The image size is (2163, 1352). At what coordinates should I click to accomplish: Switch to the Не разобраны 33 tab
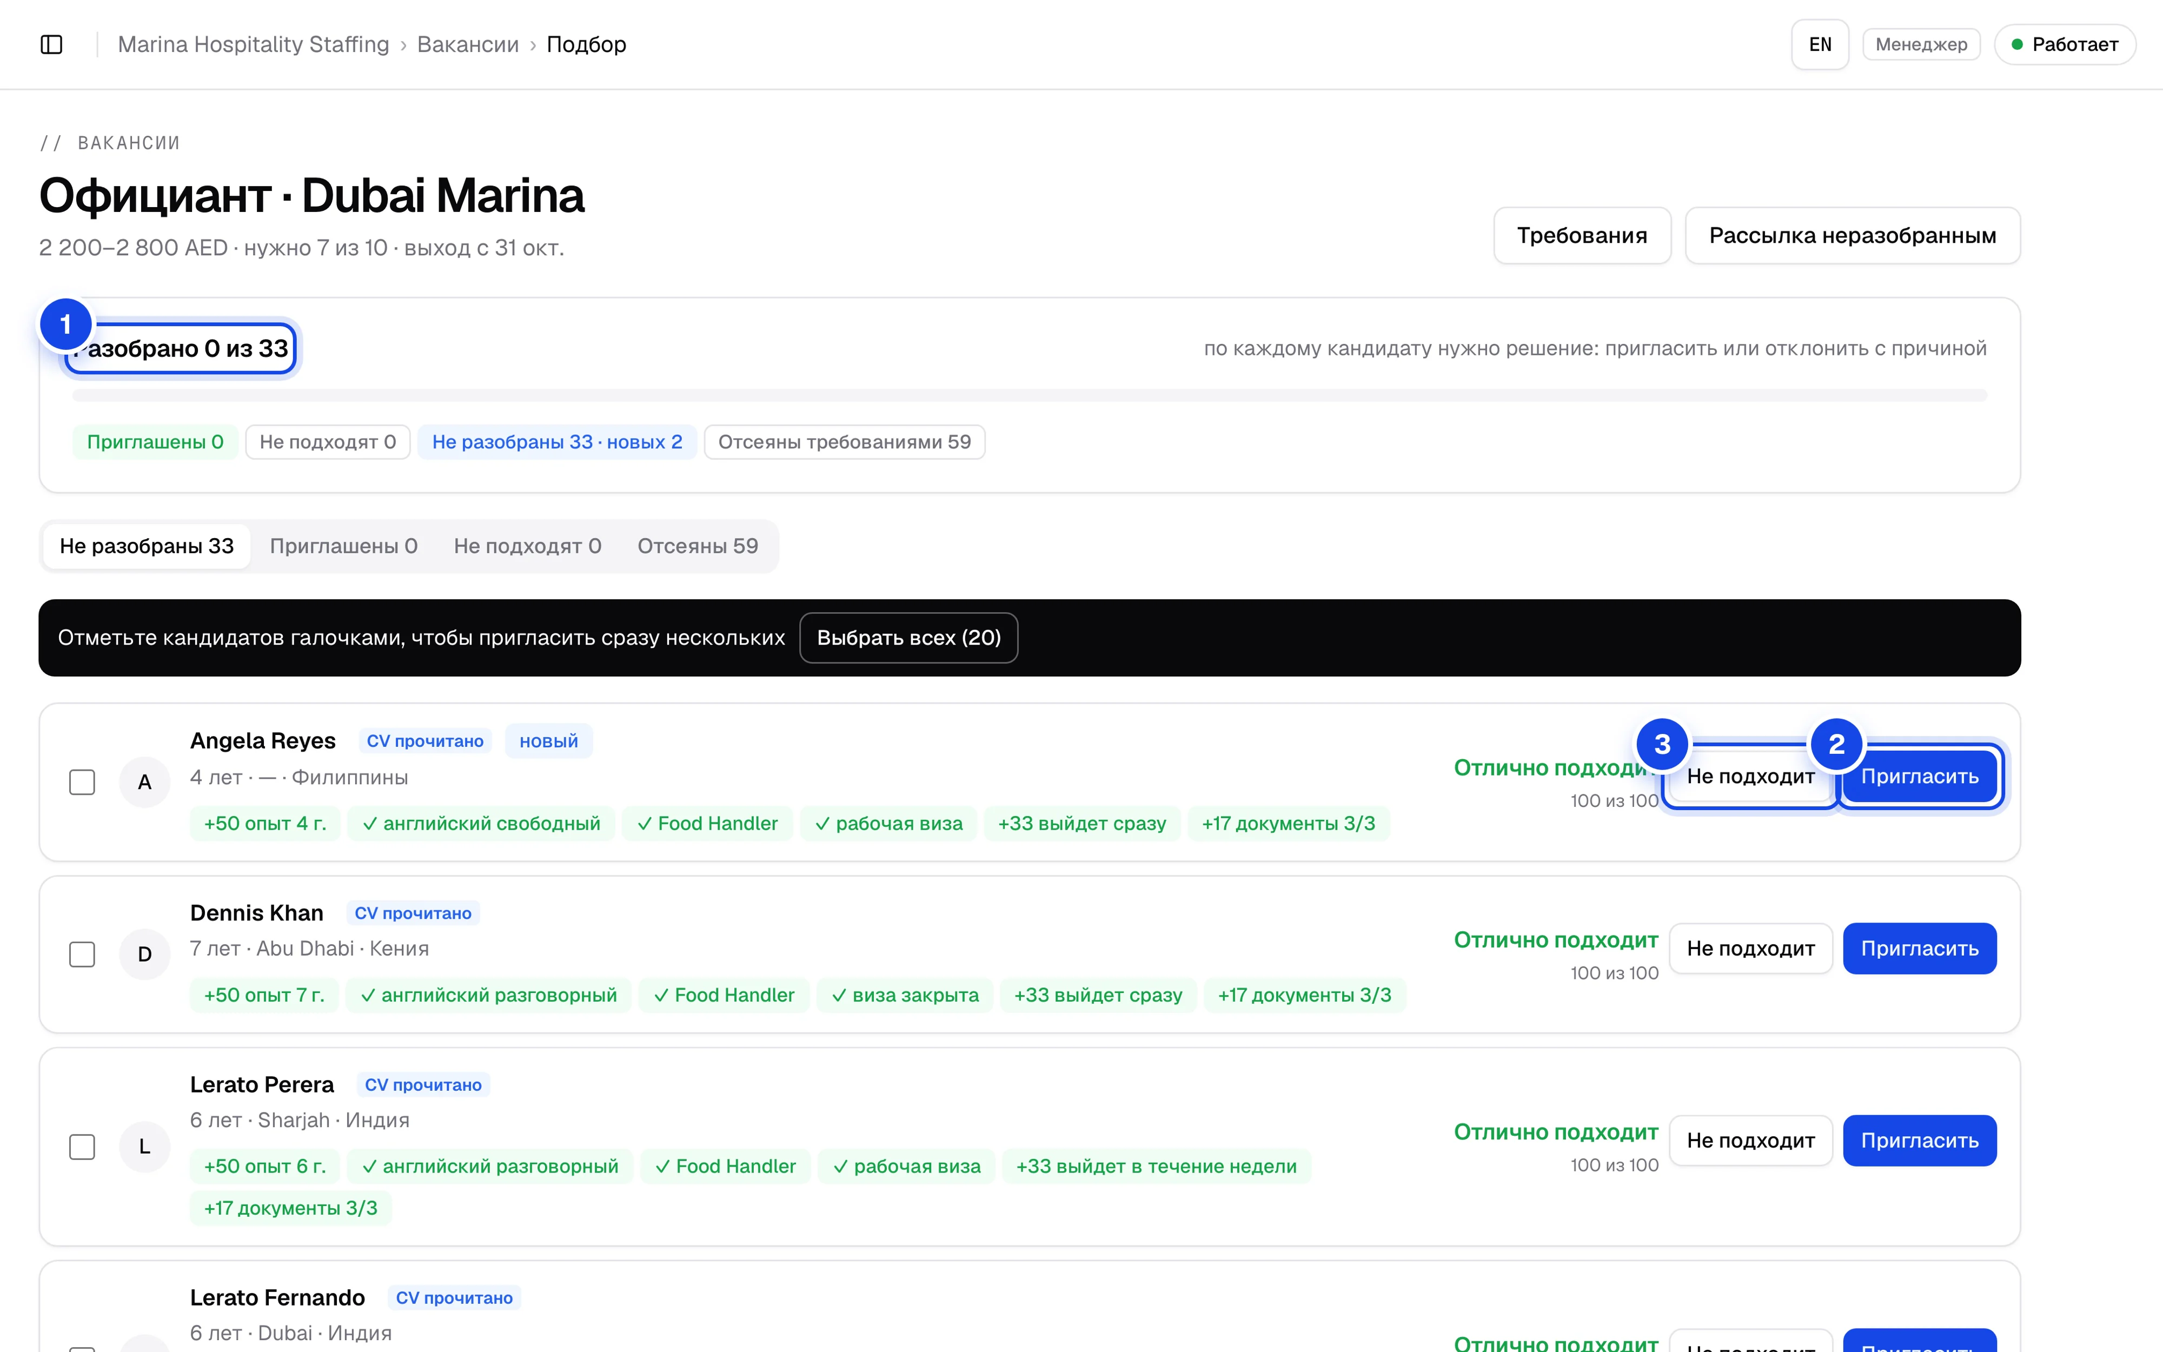(x=147, y=546)
